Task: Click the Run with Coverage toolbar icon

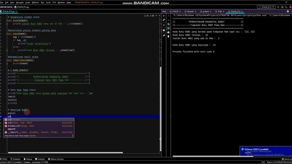Action: (287, 7)
